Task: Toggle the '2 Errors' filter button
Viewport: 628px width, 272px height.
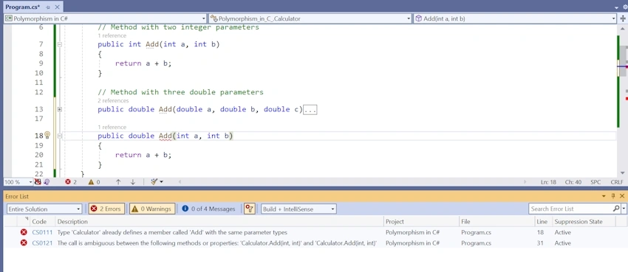Action: coord(106,209)
